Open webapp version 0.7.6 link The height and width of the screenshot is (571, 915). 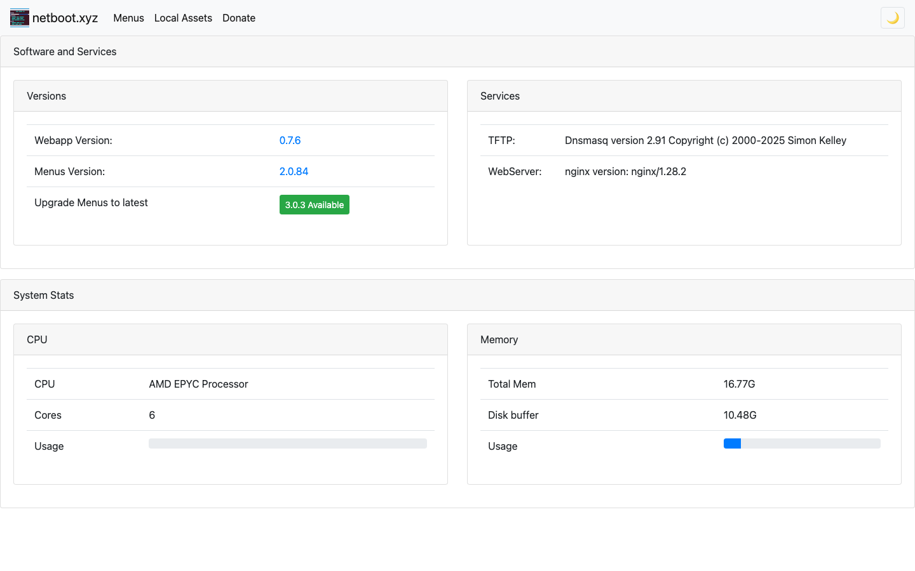click(290, 140)
